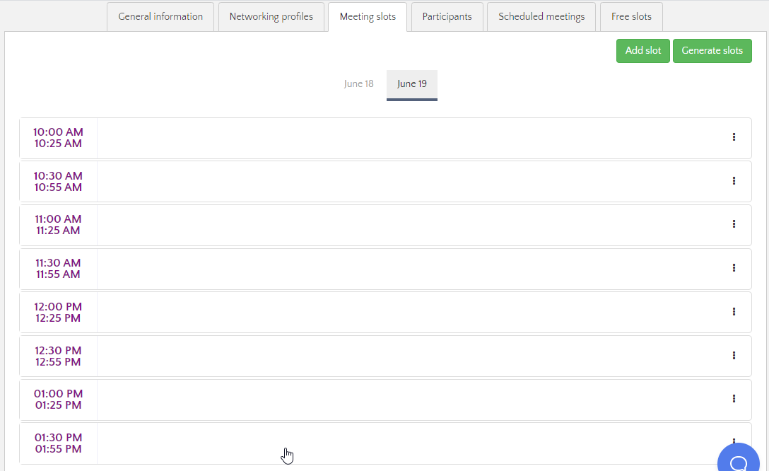Open three-dot menu for 01:00 PM slot
769x471 pixels.
click(734, 399)
